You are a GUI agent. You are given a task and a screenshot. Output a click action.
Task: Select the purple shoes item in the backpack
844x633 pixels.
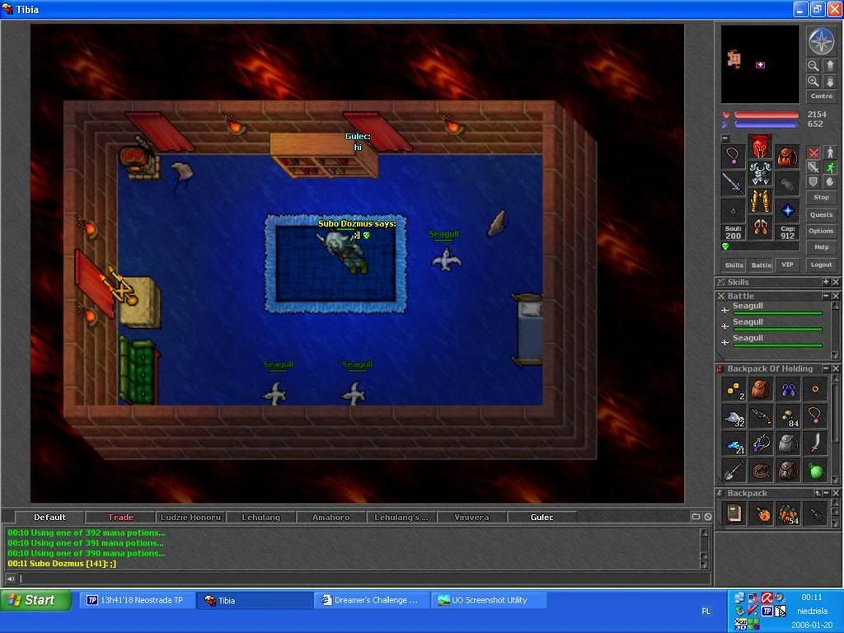pos(788,389)
